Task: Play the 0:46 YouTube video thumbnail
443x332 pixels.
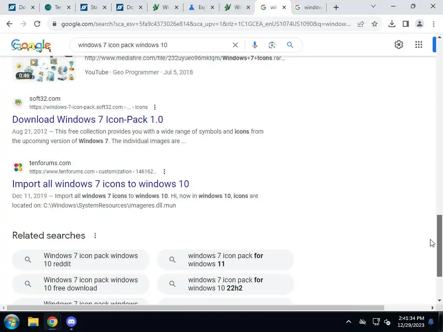Action: (44, 69)
